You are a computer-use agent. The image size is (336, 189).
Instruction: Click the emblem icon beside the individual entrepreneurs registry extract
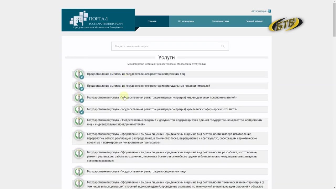pyautogui.click(x=79, y=86)
